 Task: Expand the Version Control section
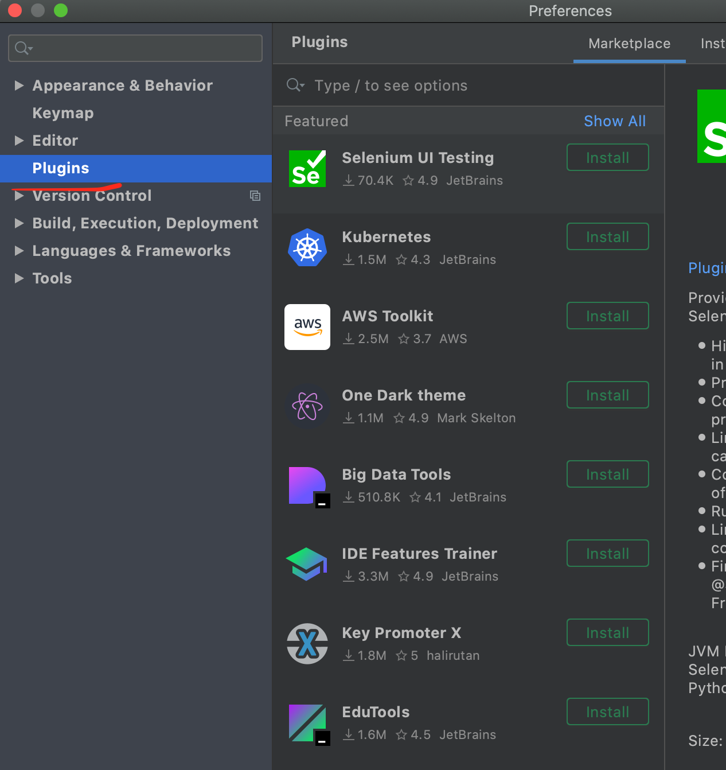point(19,196)
